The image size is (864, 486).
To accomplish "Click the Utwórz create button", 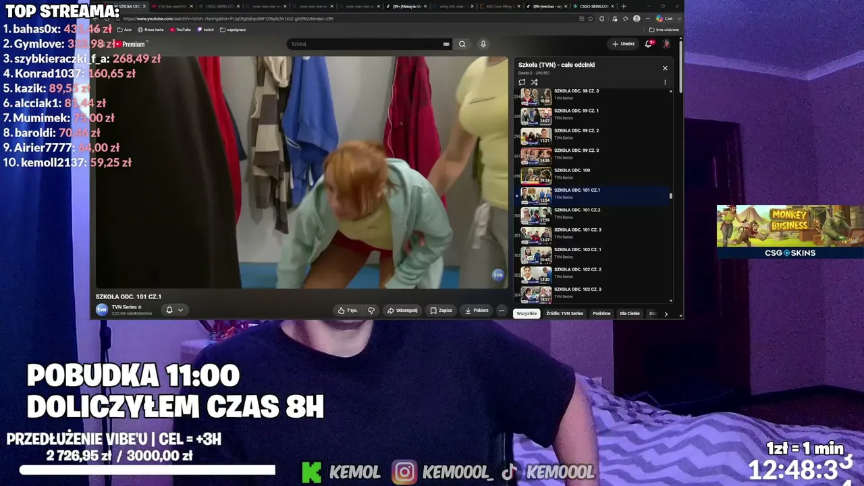I will point(623,44).
